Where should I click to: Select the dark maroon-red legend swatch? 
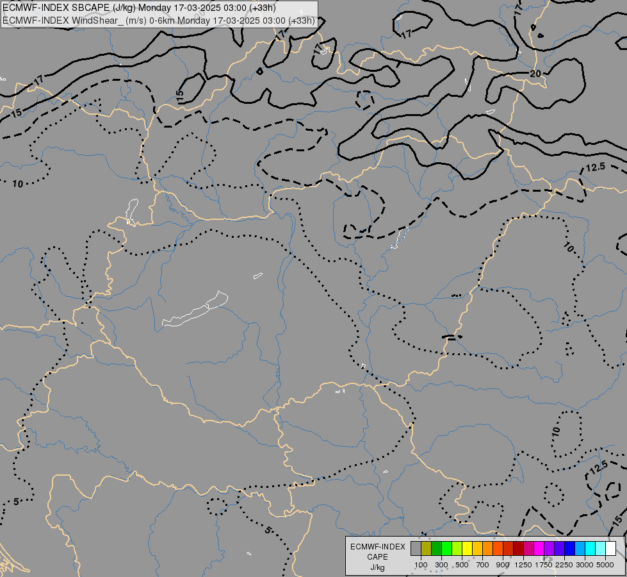tap(518, 549)
